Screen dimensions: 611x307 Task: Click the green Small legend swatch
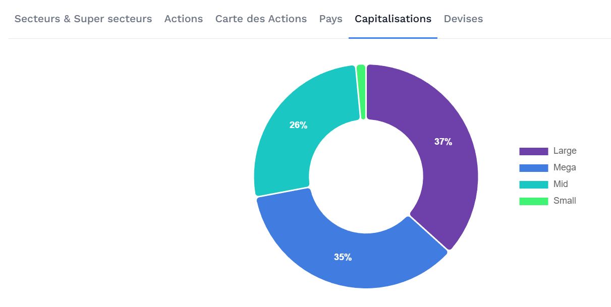533,201
